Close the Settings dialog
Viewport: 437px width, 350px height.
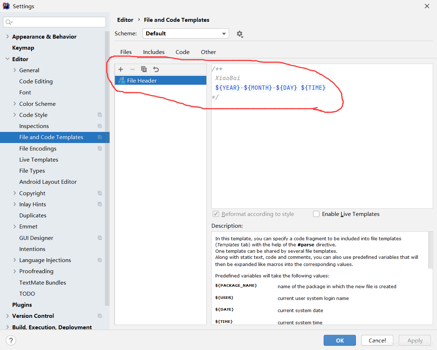tap(427, 6)
